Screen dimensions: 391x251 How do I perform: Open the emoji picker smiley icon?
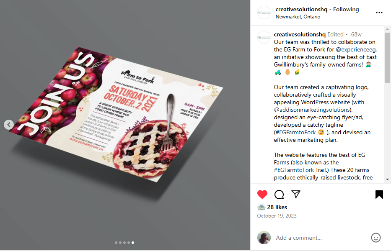pos(376,238)
